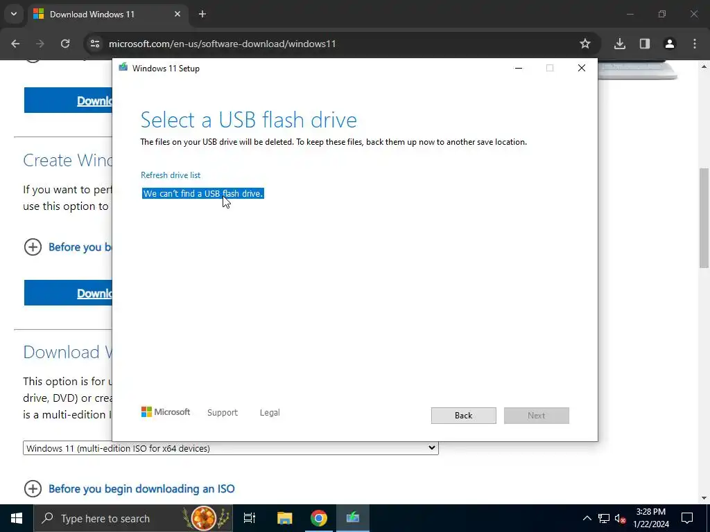Open Chrome profile avatar

(x=670, y=44)
